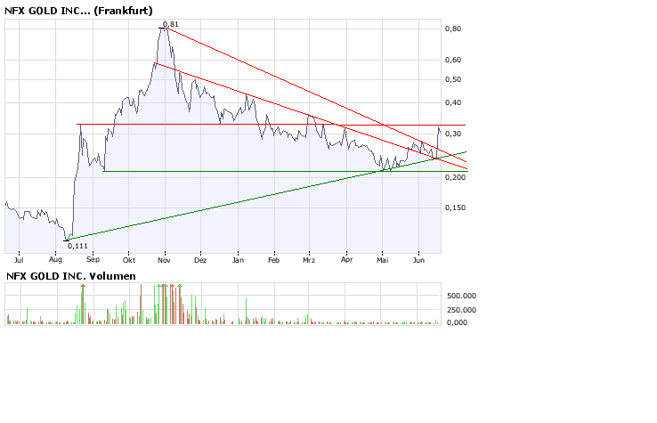
Task: Click the Dez month axis label
Action: pos(200,261)
